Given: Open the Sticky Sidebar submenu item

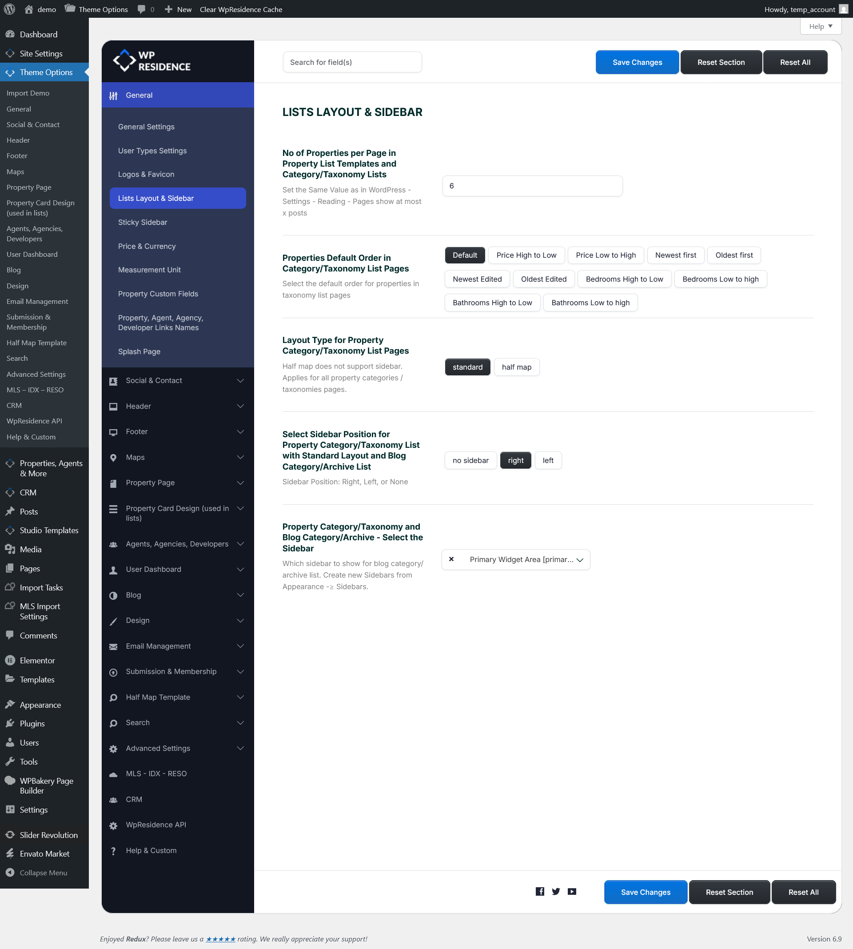Looking at the screenshot, I should coord(143,222).
